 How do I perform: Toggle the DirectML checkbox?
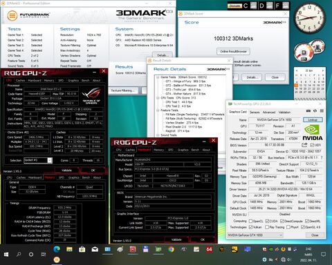[x=307, y=221]
